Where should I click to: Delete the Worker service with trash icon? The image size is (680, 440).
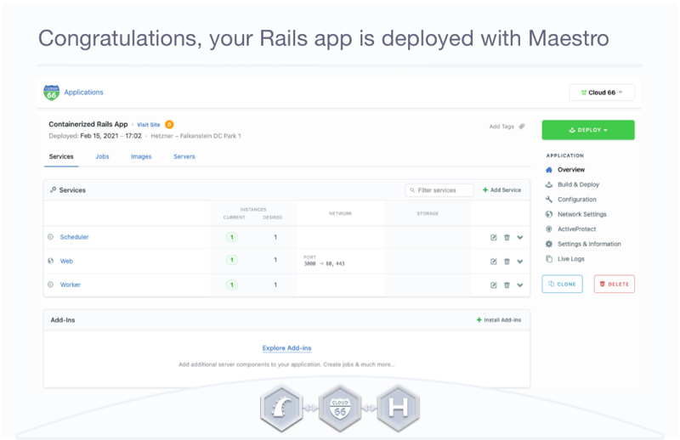click(507, 285)
